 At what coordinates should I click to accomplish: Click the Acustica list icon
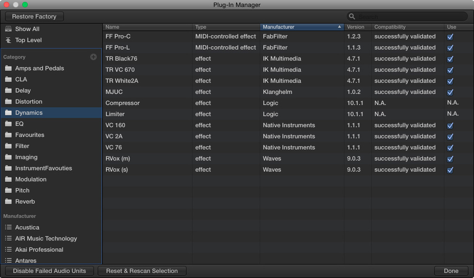9,227
